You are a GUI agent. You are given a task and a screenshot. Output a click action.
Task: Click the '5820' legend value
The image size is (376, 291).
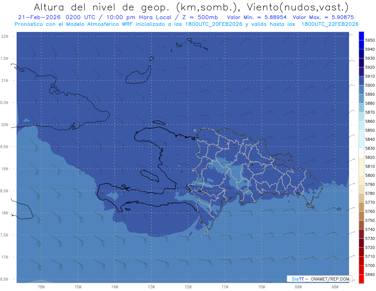tap(370, 157)
